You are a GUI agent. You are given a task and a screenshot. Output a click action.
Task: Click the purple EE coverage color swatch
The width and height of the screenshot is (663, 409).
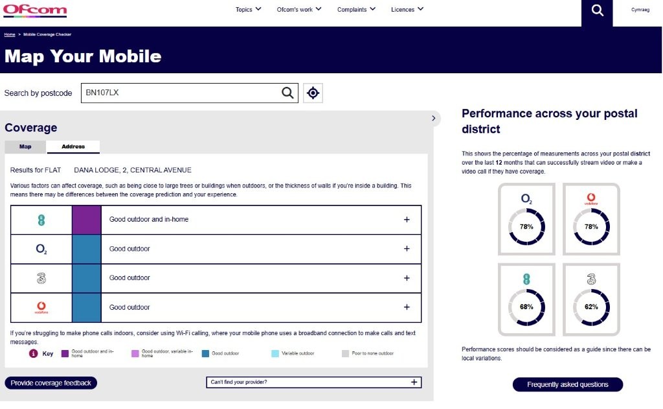click(86, 220)
